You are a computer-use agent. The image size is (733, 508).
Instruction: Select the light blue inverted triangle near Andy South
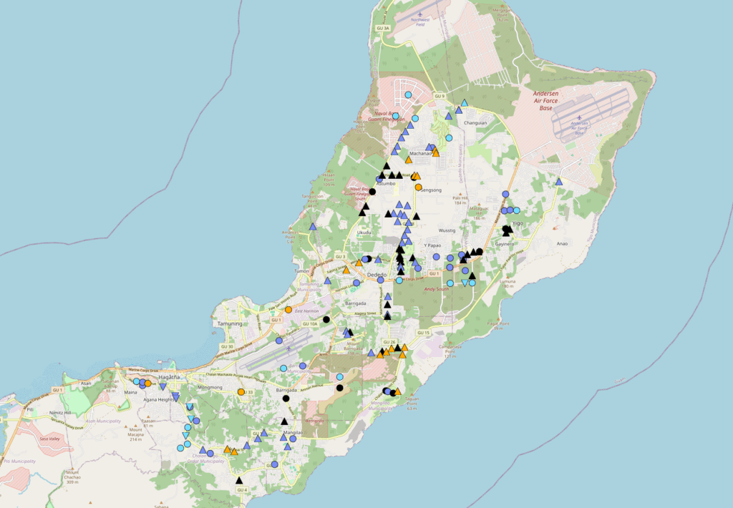coord(465,283)
